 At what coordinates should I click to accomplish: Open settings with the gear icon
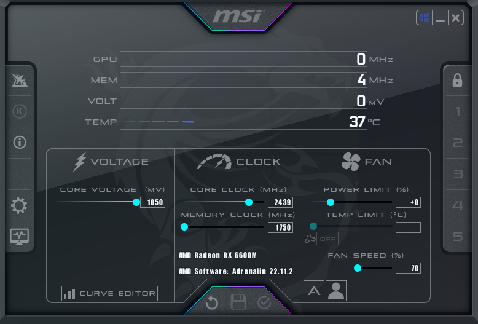(x=19, y=205)
